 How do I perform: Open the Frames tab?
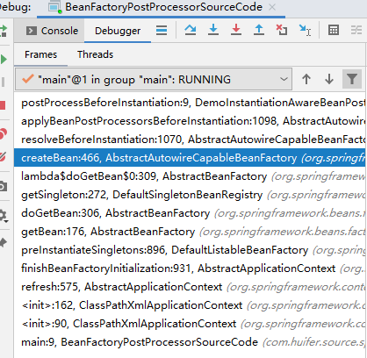pyautogui.click(x=40, y=54)
